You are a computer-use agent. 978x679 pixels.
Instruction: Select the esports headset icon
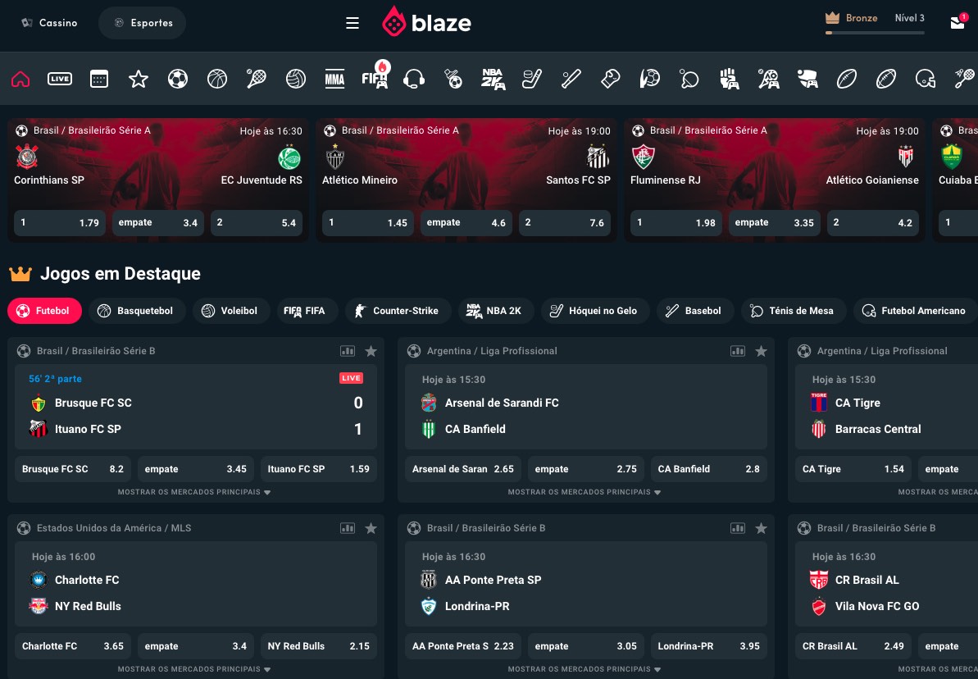point(413,79)
